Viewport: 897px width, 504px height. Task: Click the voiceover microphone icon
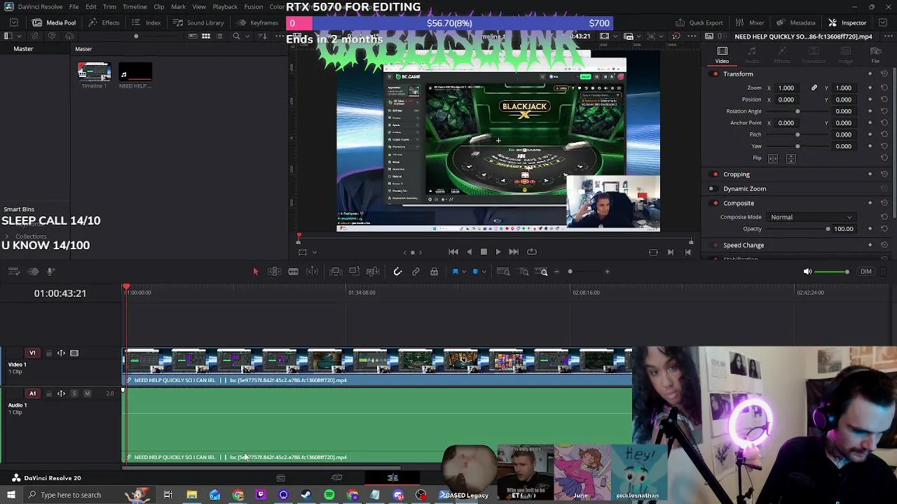(50, 272)
